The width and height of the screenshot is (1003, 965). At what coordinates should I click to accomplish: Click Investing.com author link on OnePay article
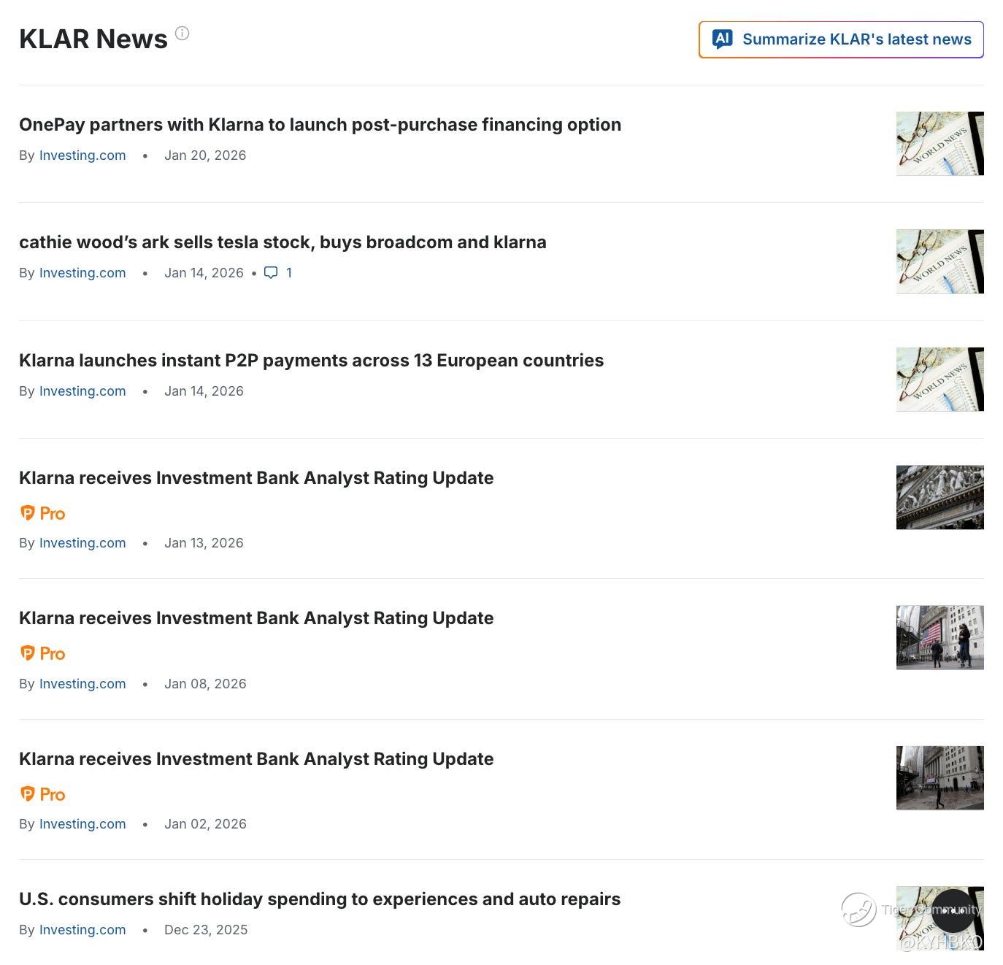pos(82,155)
